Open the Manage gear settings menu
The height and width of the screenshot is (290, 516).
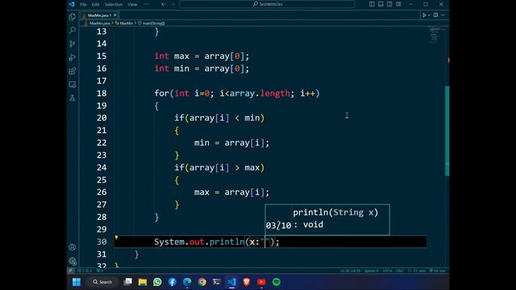point(73,261)
